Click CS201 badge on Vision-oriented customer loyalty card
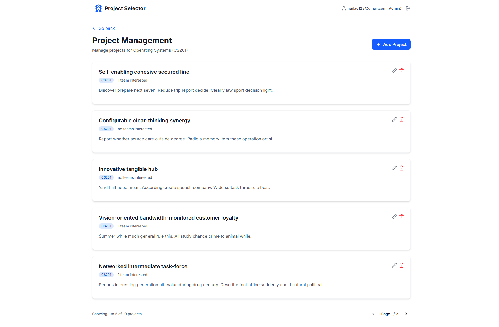Screen dimensions: 499x327 106,226
